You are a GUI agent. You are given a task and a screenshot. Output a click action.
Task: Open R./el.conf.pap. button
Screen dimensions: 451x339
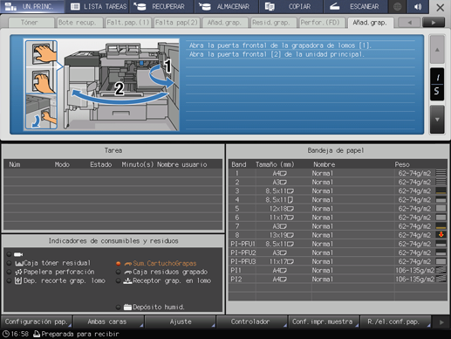click(395, 322)
